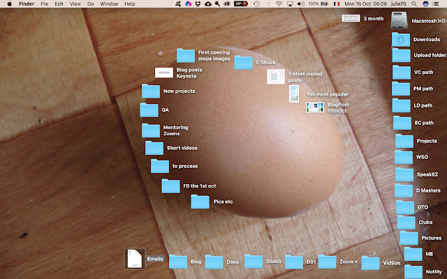This screenshot has height=279, width=447.
Task: Select the Downloads folder
Action: tap(401, 39)
